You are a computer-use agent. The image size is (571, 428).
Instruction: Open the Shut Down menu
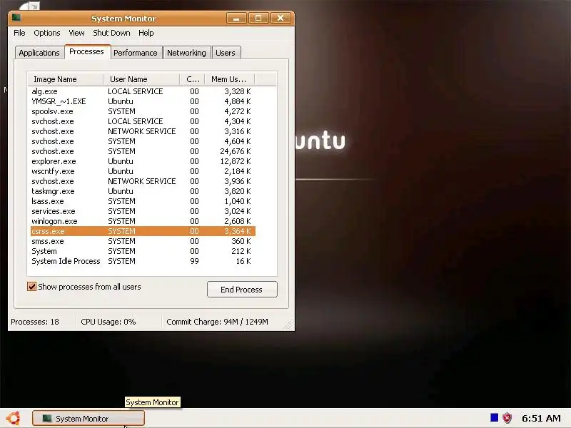tap(111, 33)
